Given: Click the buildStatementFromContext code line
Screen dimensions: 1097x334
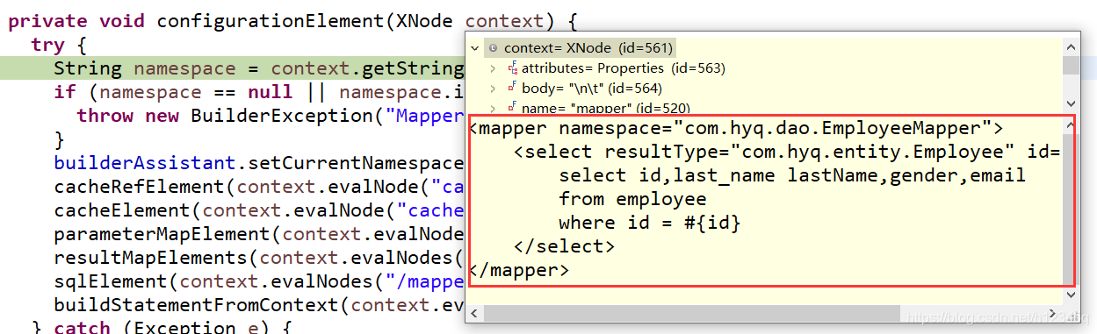Looking at the screenshot, I should pyautogui.click(x=258, y=305).
